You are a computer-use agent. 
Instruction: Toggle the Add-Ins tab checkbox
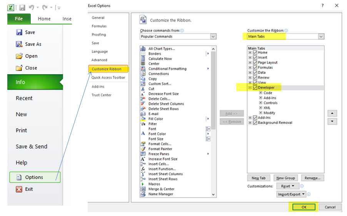click(x=255, y=118)
